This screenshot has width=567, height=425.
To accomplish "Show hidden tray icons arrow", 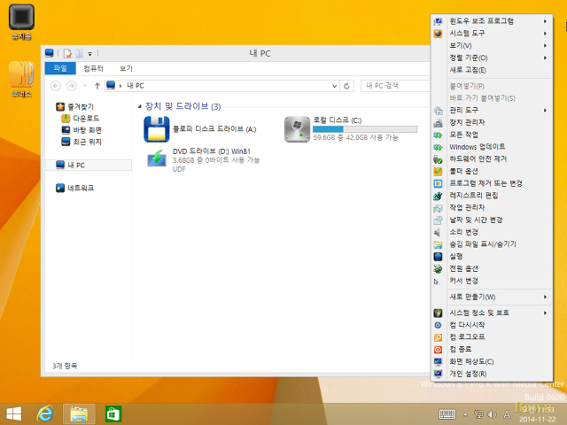I will point(465,414).
